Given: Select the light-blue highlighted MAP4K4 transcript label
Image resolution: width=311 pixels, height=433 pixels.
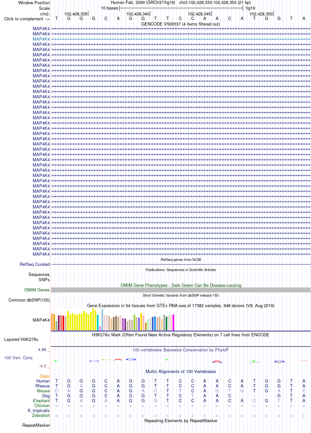Looking at the screenshot, I should (41, 39).
